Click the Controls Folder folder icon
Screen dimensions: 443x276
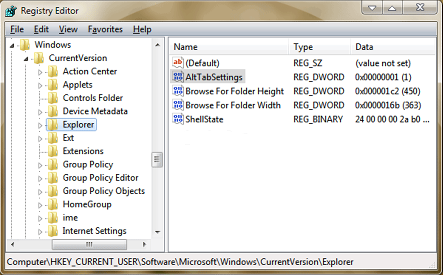click(x=53, y=98)
